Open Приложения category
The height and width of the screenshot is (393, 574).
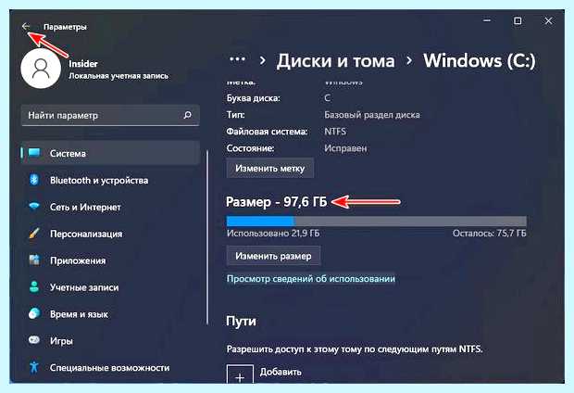[x=110, y=260]
